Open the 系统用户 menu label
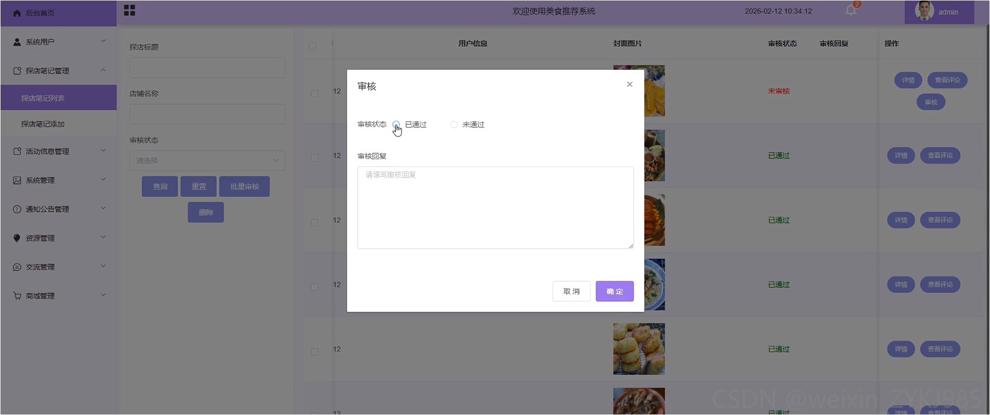This screenshot has height=415, width=990. coord(40,42)
